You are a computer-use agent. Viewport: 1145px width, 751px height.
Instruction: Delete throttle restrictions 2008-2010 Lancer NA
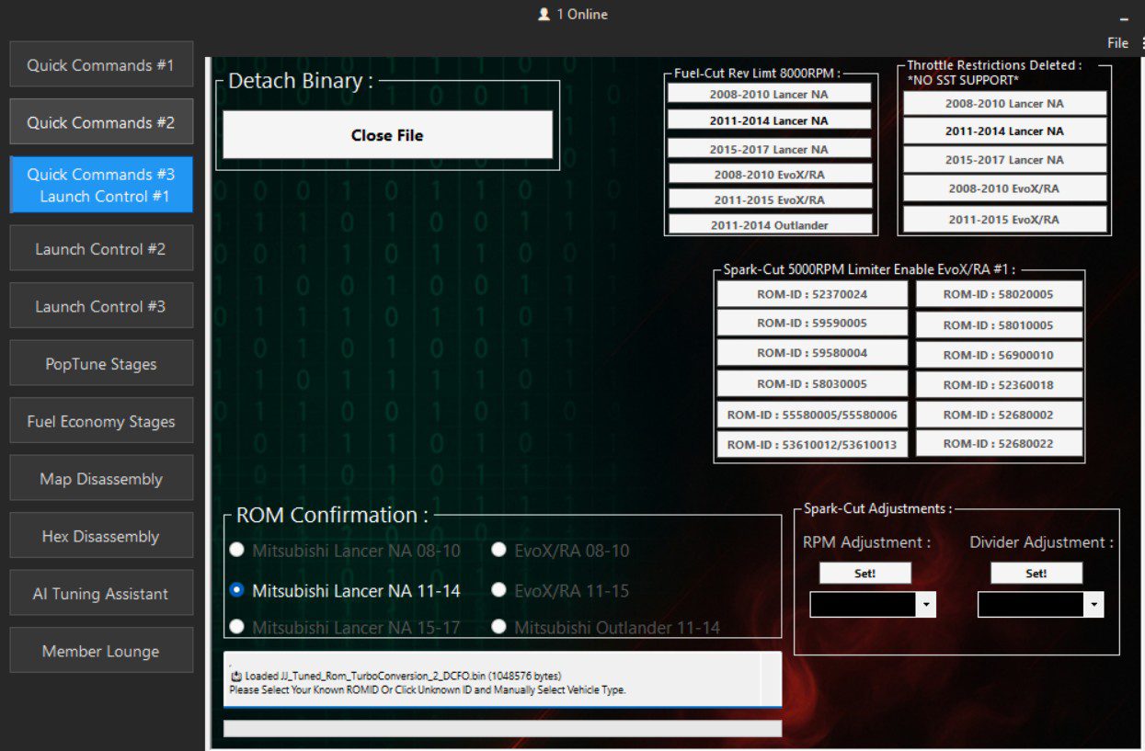click(x=1004, y=103)
